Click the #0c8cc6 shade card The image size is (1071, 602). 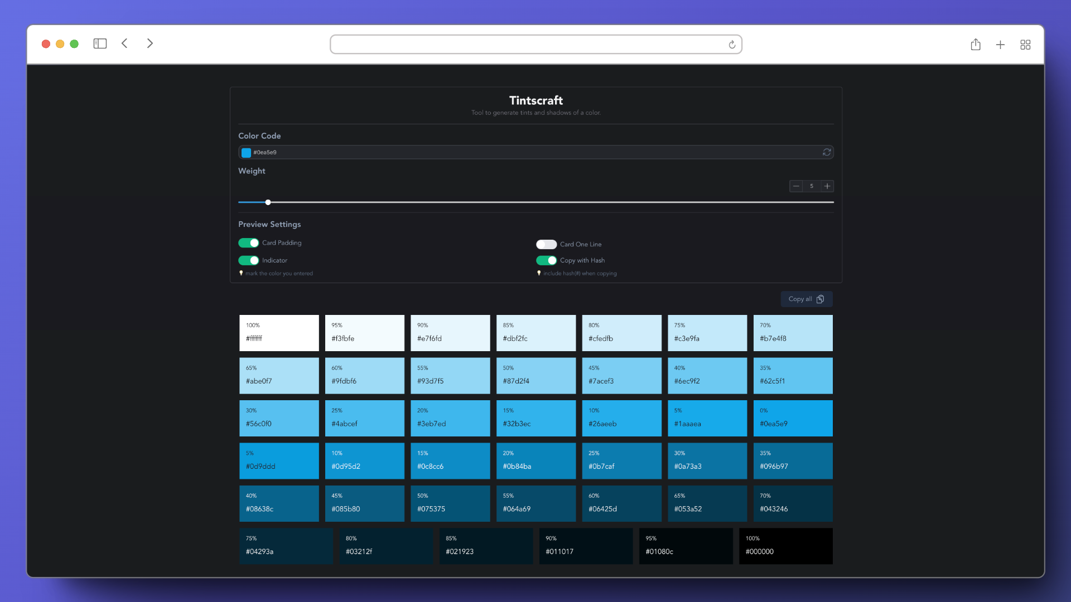[x=450, y=461]
